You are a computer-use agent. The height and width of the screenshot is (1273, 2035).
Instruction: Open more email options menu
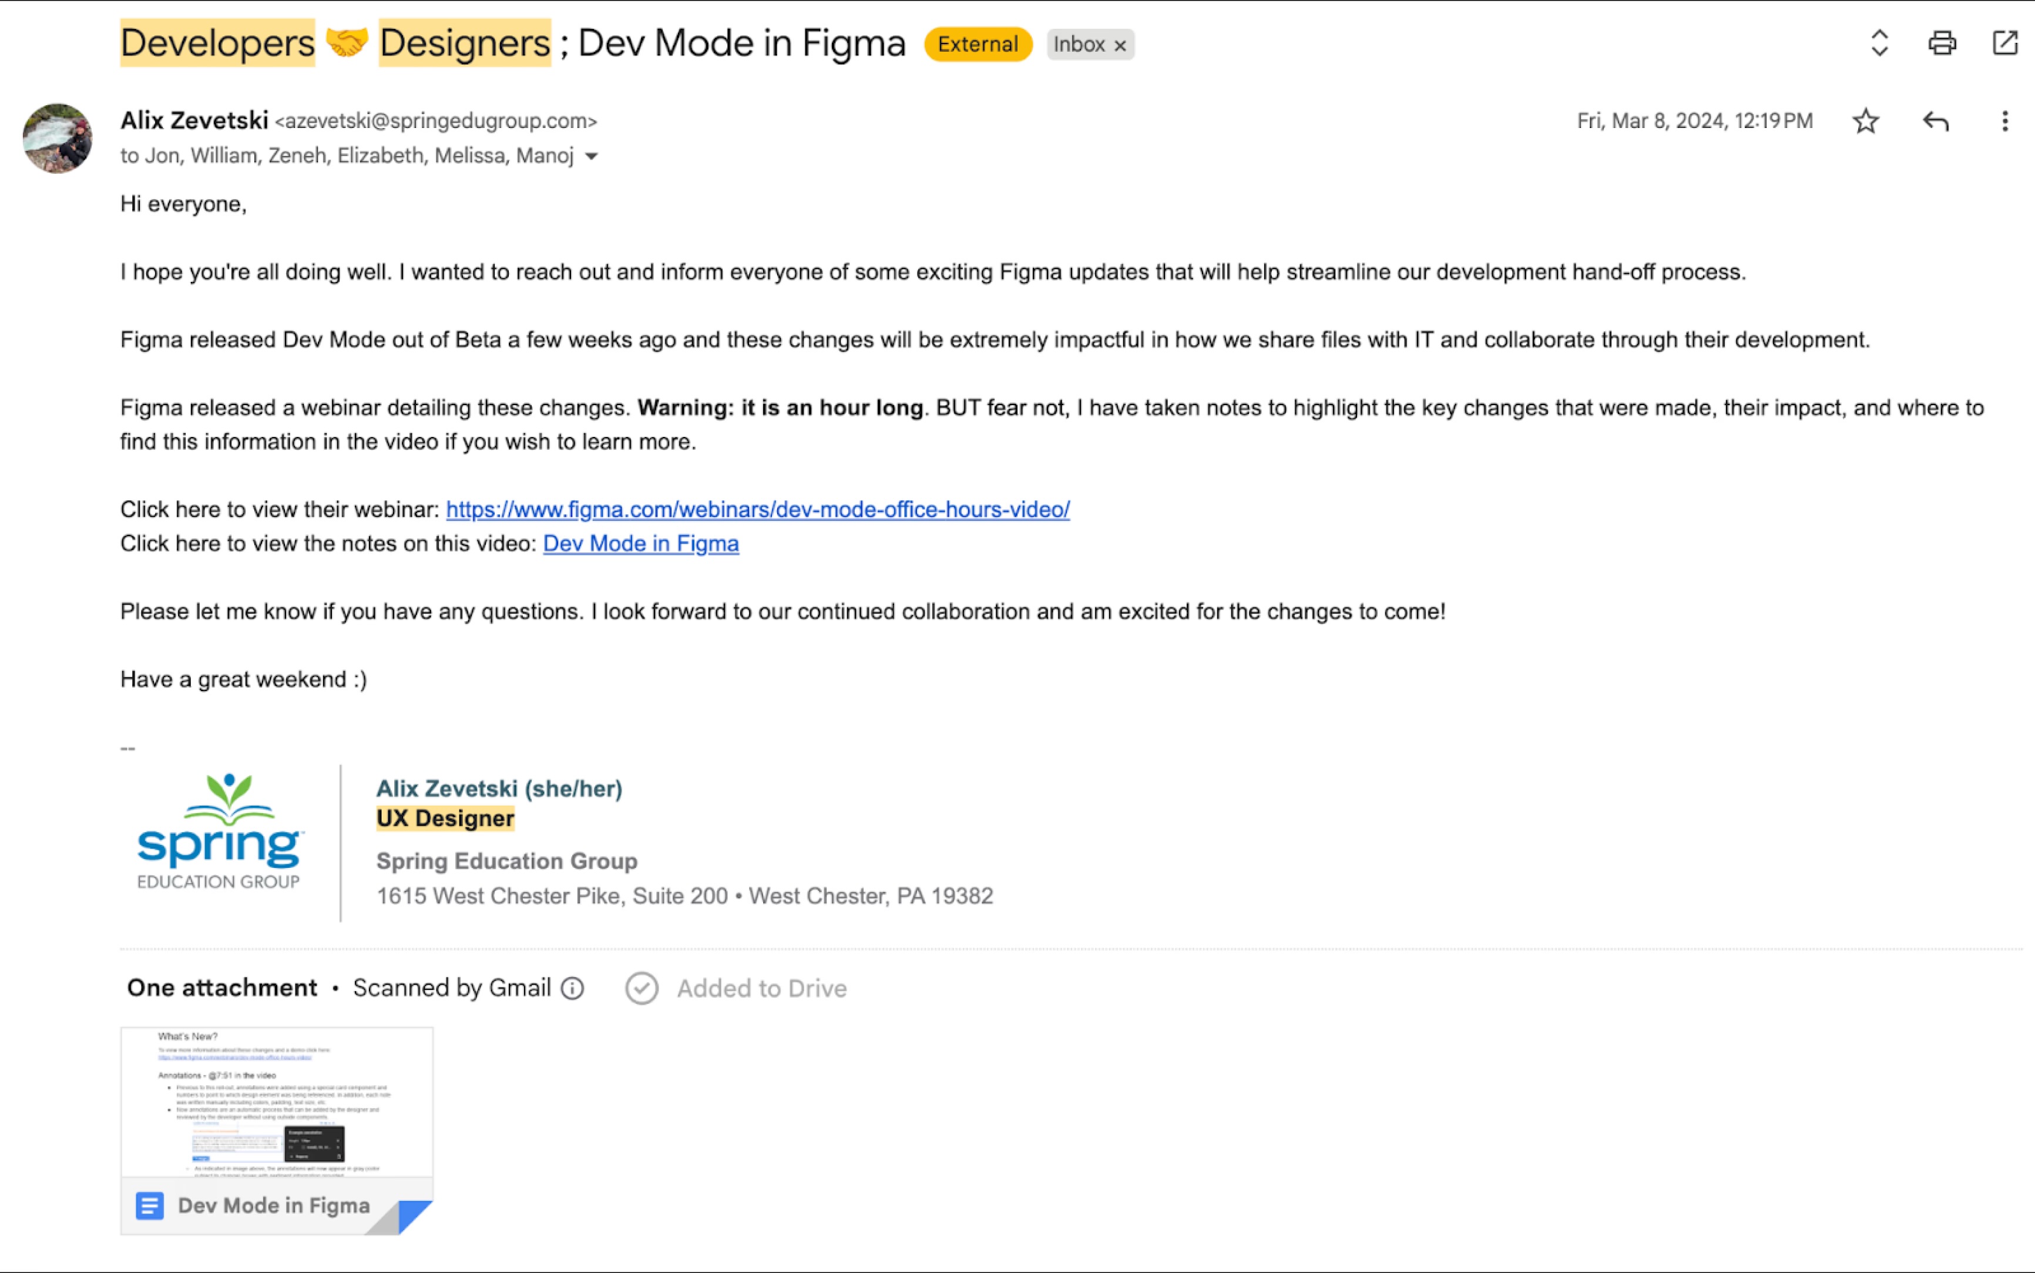pos(2006,121)
